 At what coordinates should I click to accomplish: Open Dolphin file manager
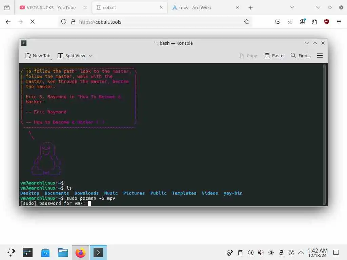point(63,253)
